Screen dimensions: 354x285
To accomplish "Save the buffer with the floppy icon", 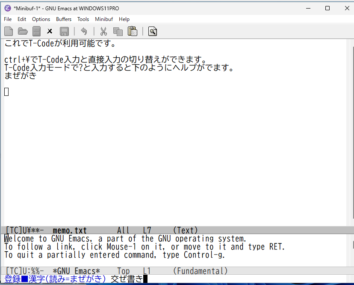I will click(x=64, y=31).
